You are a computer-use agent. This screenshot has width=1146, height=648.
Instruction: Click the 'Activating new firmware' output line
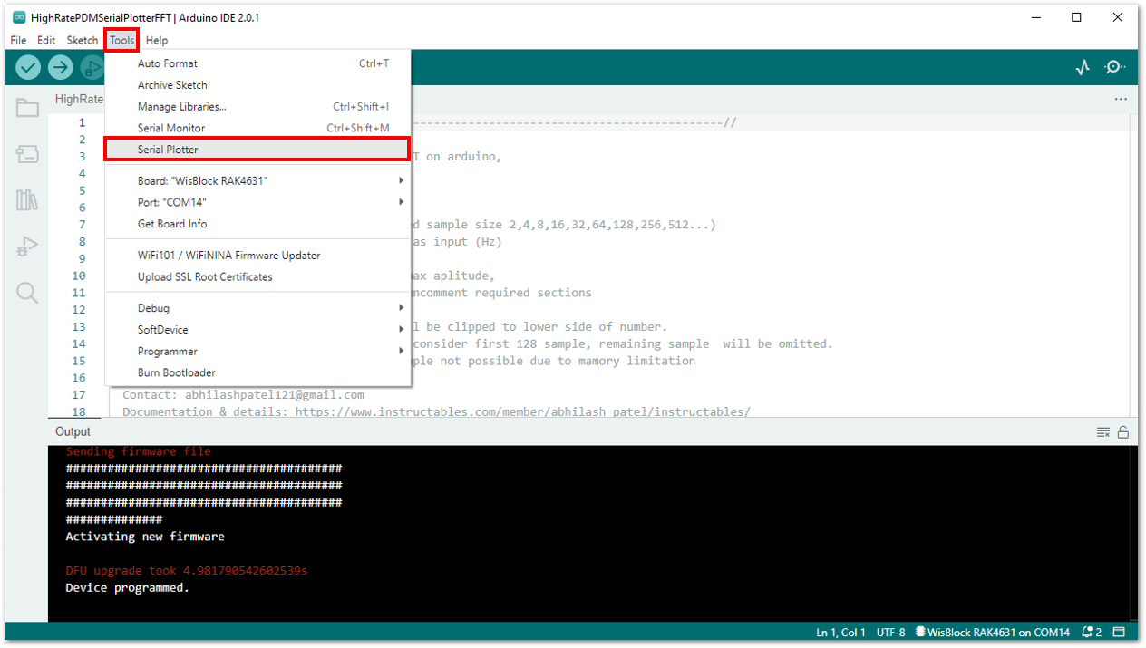145,537
